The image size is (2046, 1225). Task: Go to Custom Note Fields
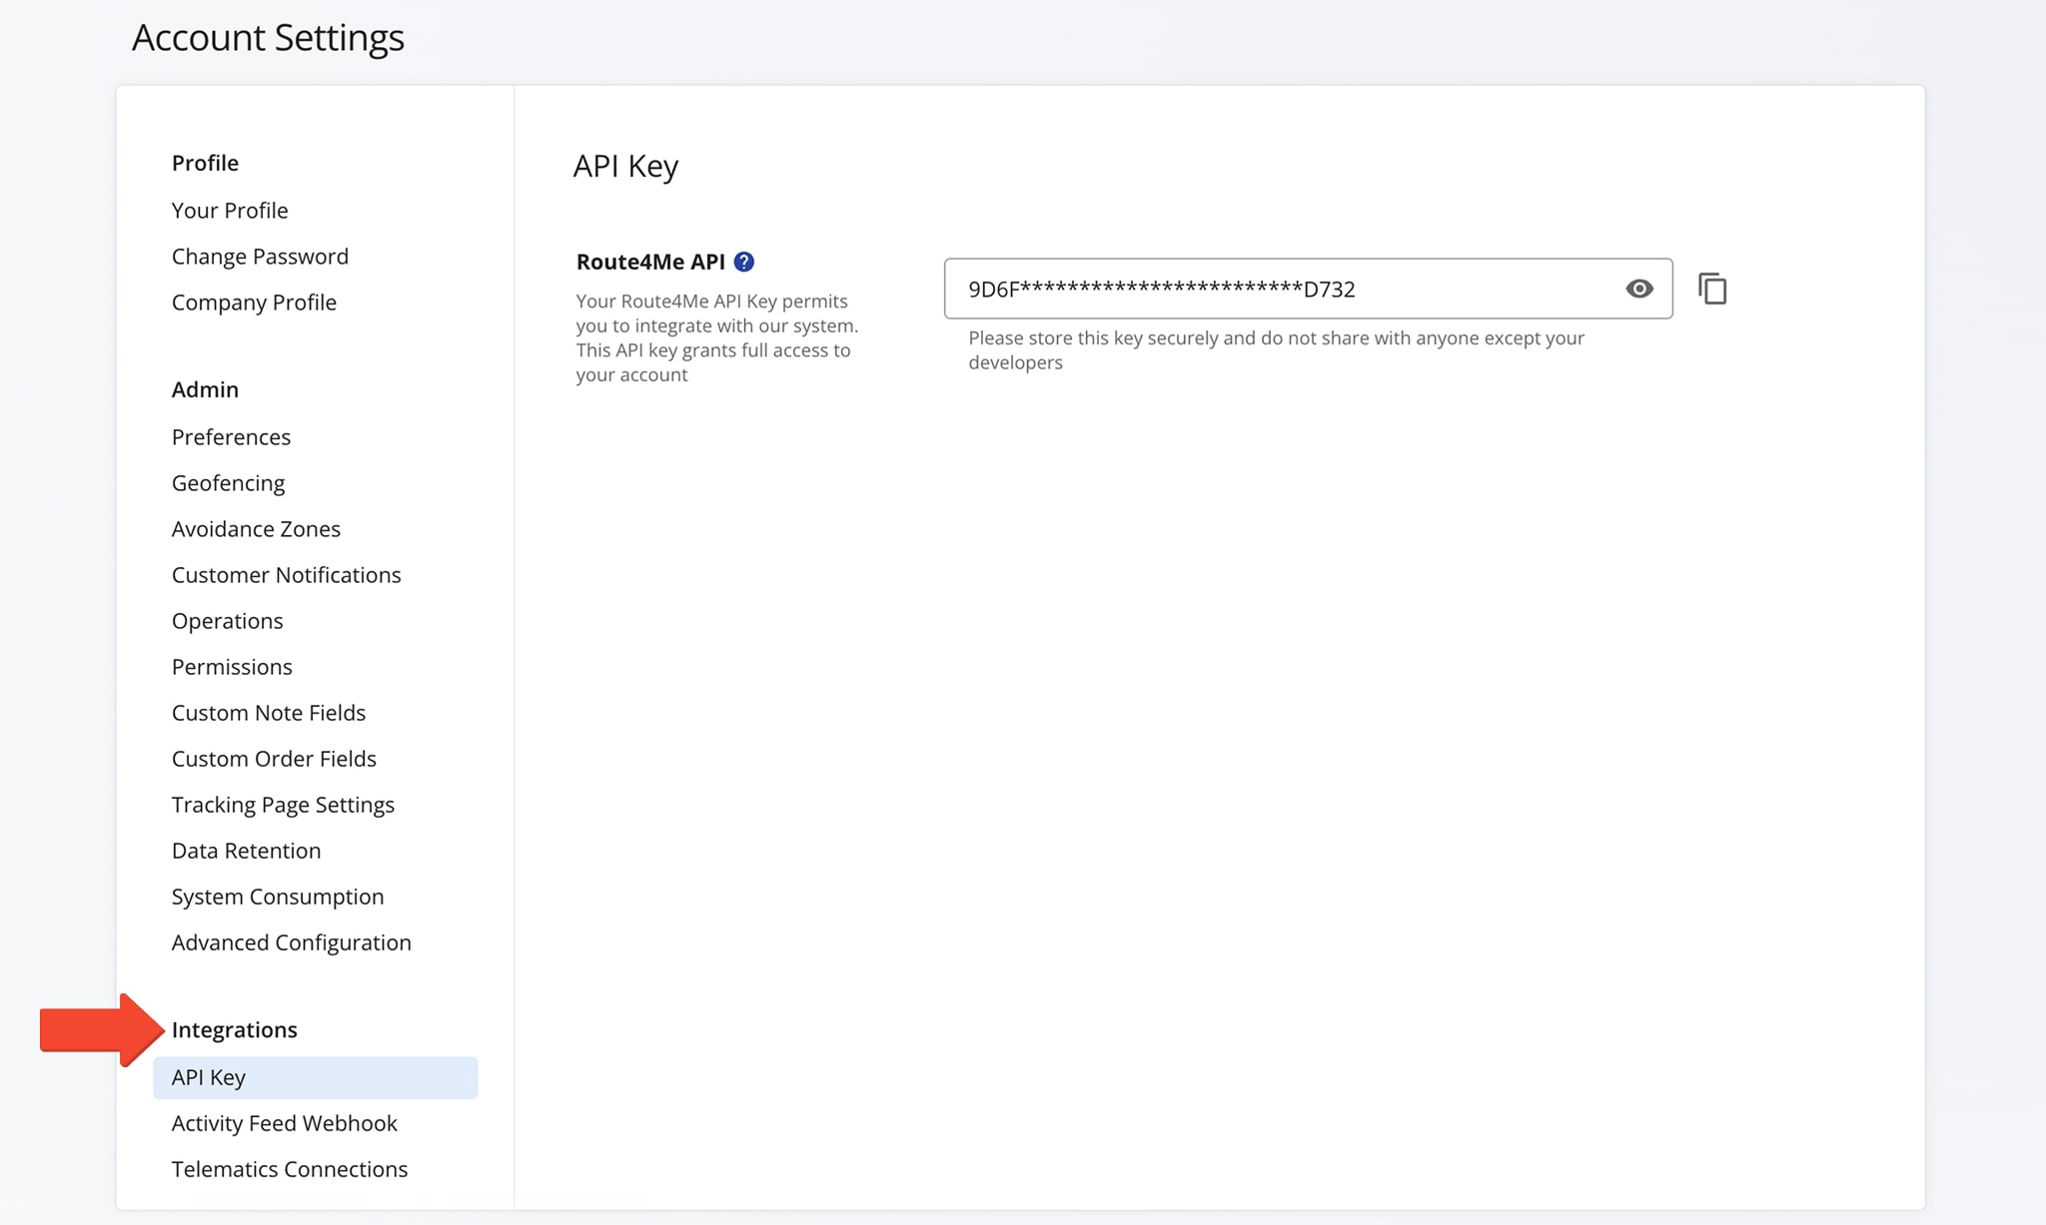pyautogui.click(x=269, y=713)
